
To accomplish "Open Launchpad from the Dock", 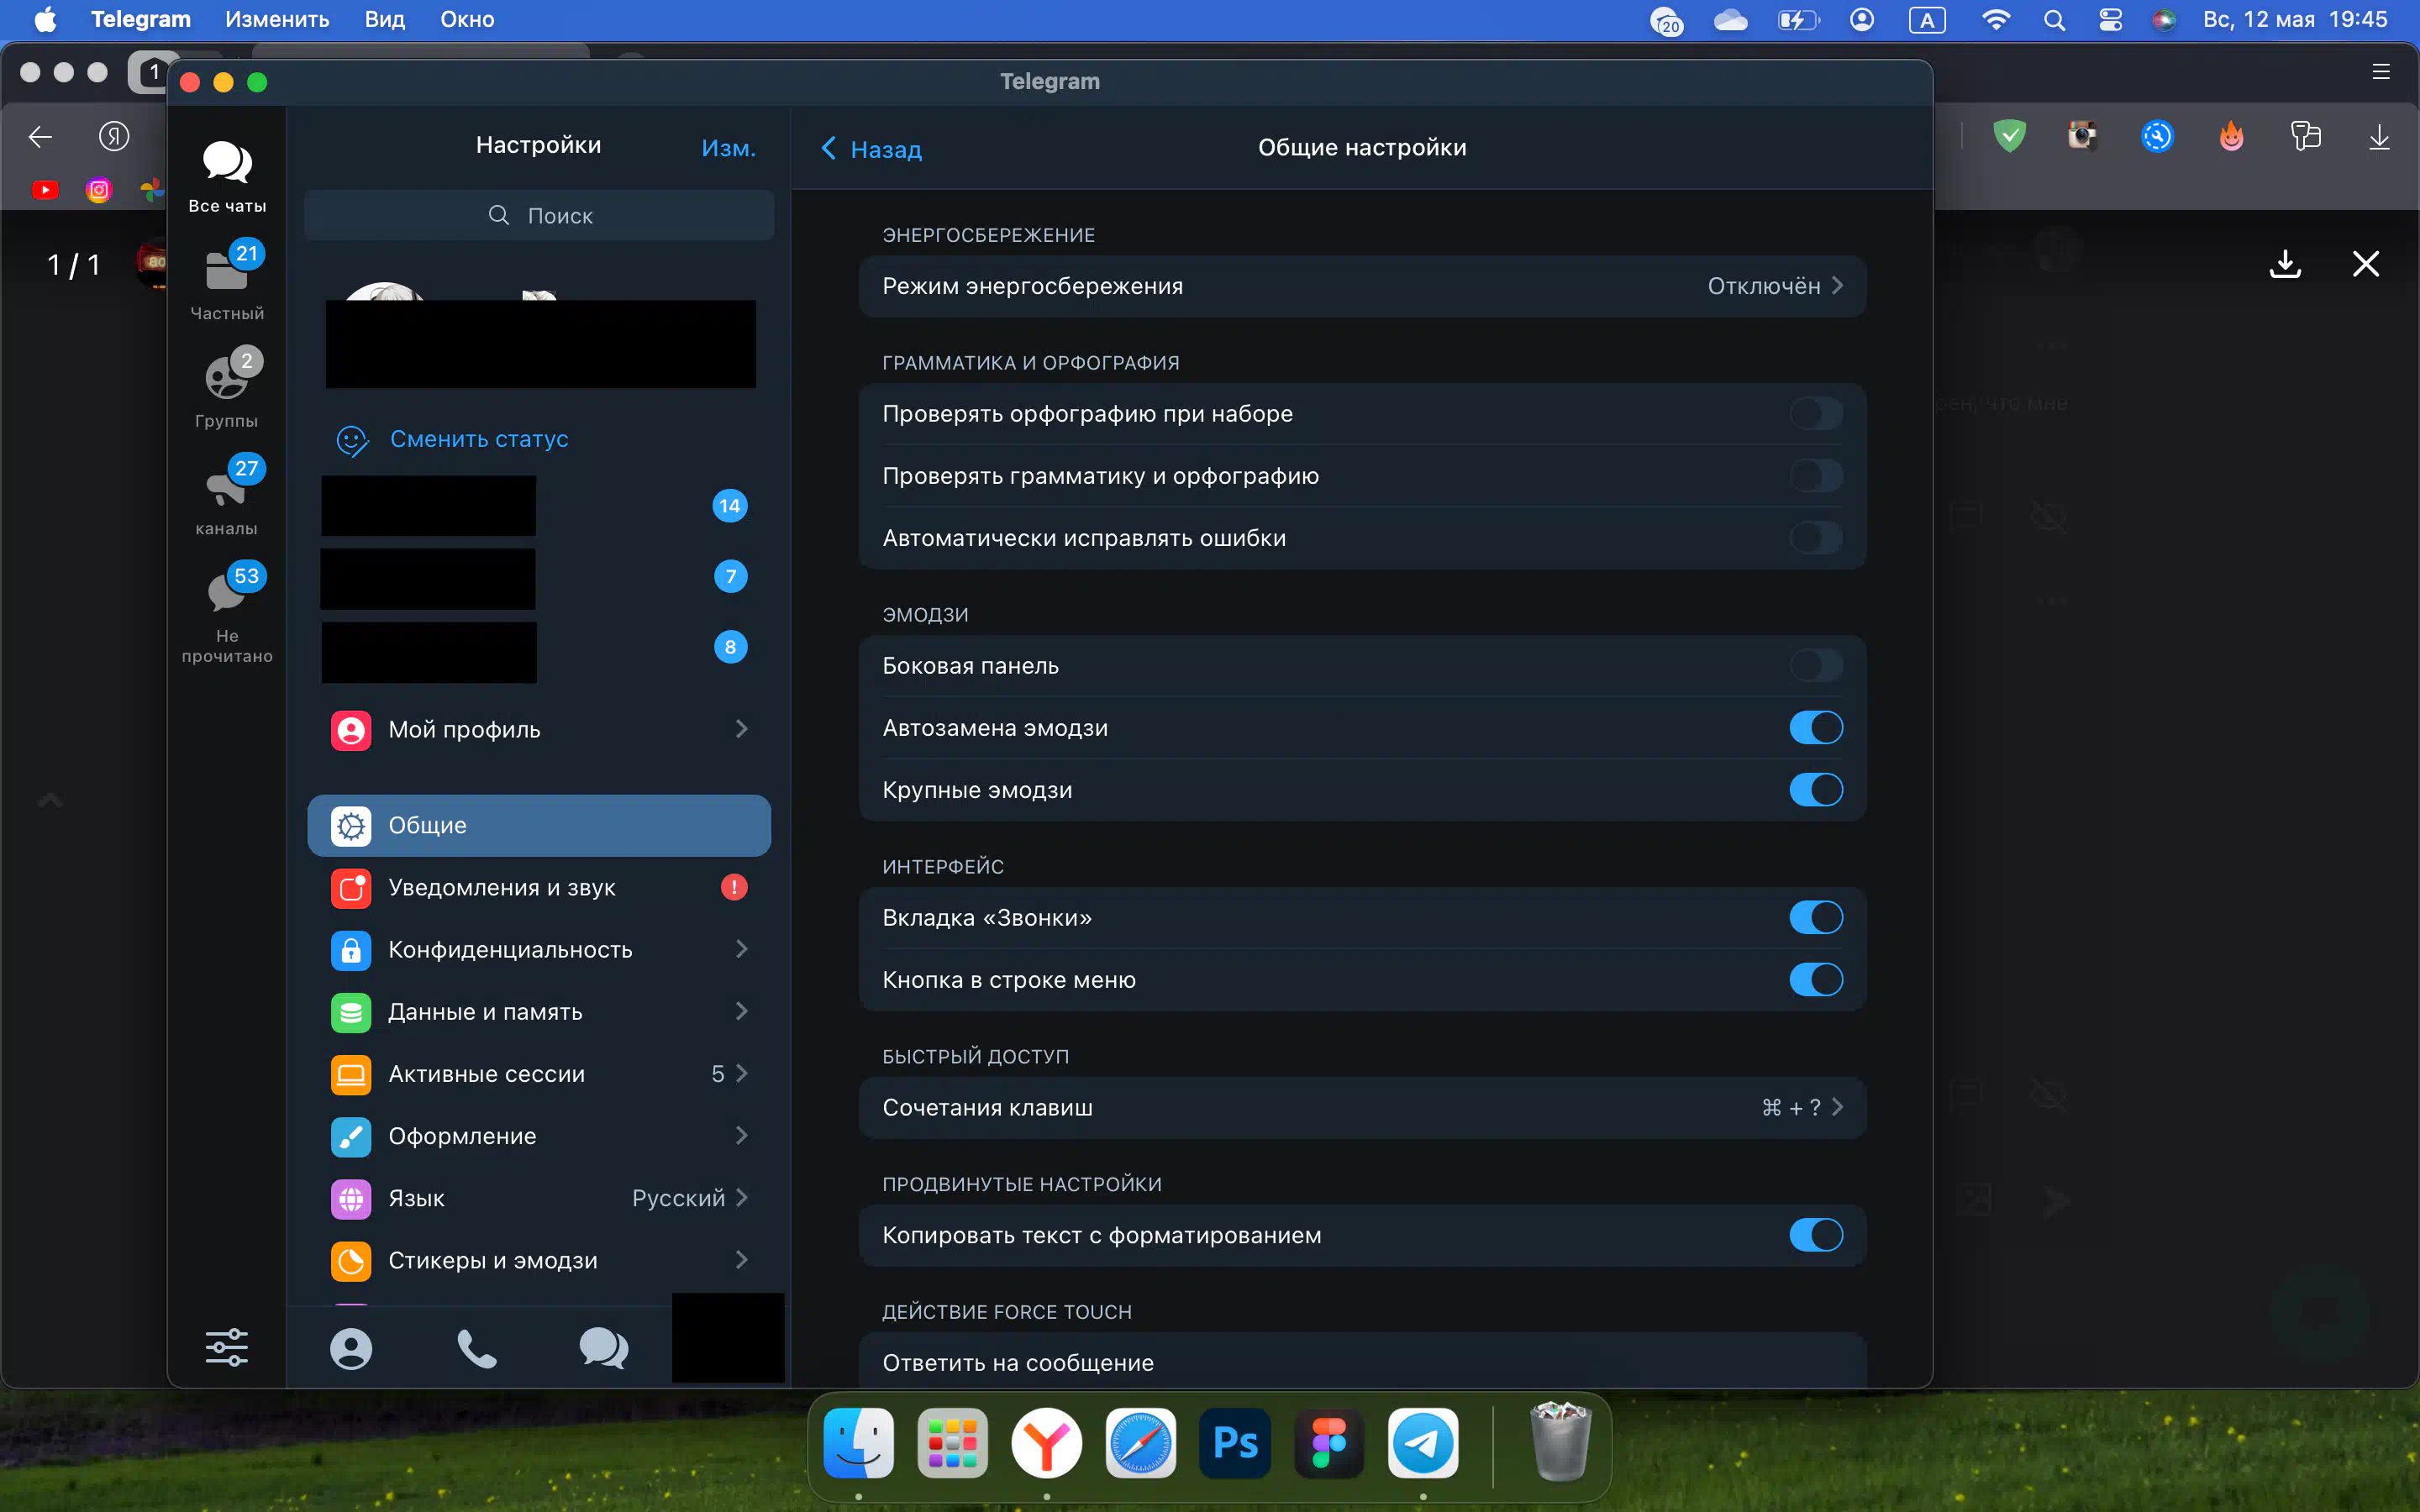I will pos(953,1443).
